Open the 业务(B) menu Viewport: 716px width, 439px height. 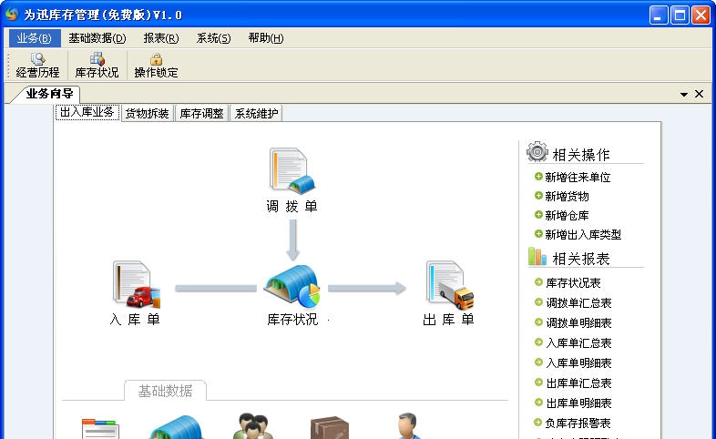(x=35, y=38)
